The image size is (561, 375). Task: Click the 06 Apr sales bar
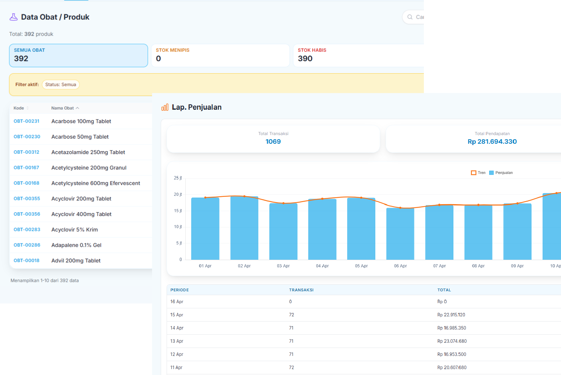point(400,234)
